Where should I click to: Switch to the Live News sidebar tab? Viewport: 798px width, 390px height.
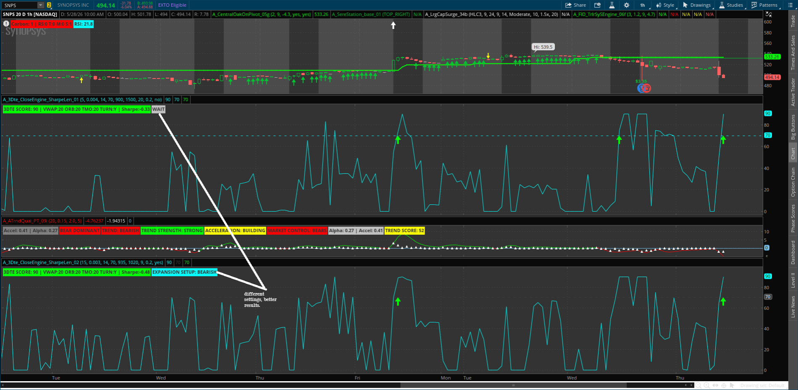pyautogui.click(x=793, y=306)
